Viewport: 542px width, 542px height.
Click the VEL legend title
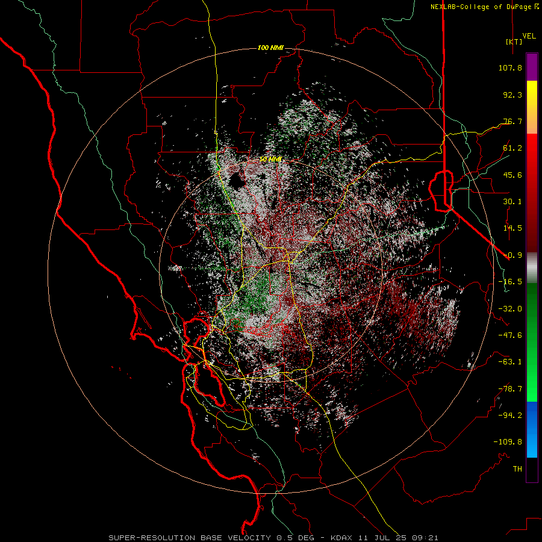click(529, 36)
